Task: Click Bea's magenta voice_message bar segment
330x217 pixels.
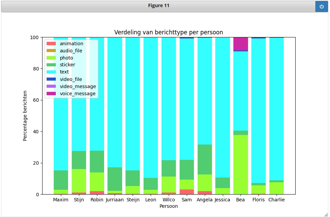Action: (x=241, y=44)
